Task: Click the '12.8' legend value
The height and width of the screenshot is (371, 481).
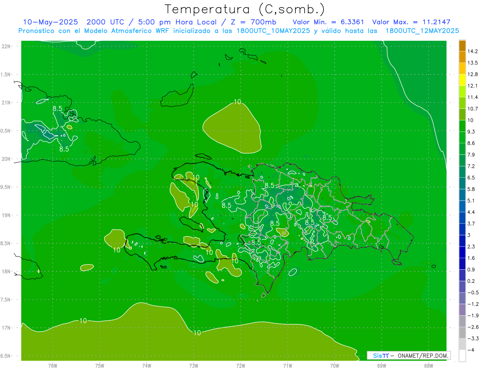Action: point(473,74)
